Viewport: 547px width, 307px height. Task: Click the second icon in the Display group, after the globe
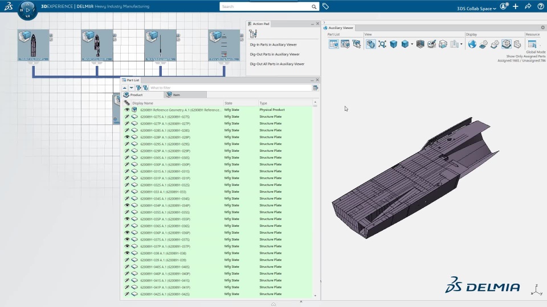(484, 44)
